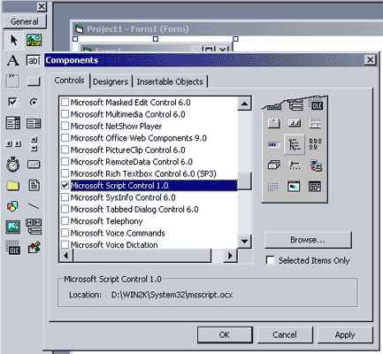Viewport: 383px width, 354px height.
Task: Select the OLE container tool
Action: pos(13,247)
